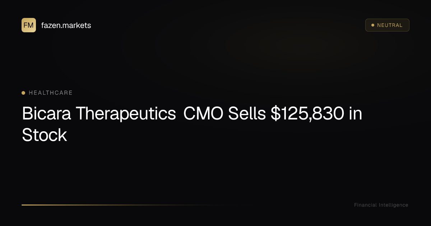This screenshot has width=431, height=226.
Task: Click the word "Financial" in the footer
Action: tap(365, 205)
